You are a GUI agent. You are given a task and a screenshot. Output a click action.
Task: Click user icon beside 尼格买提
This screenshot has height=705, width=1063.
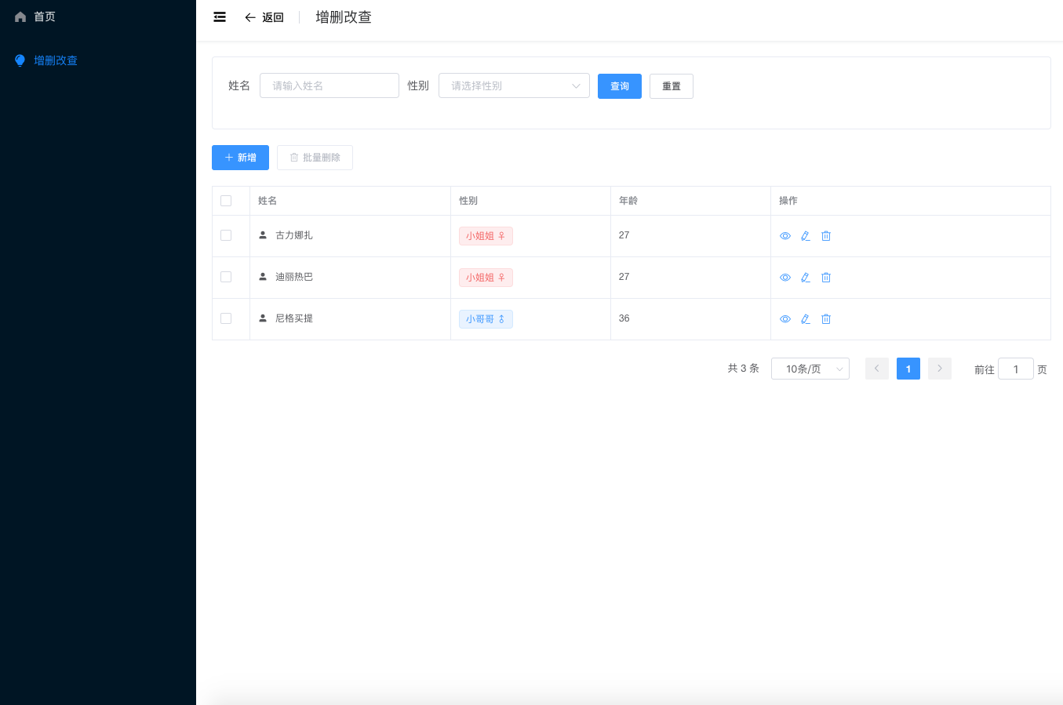point(263,318)
